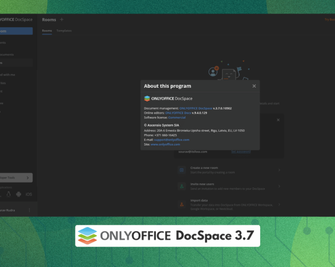The width and height of the screenshot is (335, 267).
Task: Click the plus icon next to Rooms
Action: [x=62, y=19]
